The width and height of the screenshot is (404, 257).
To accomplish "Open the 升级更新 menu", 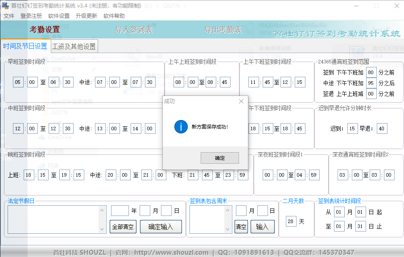I will pos(86,16).
